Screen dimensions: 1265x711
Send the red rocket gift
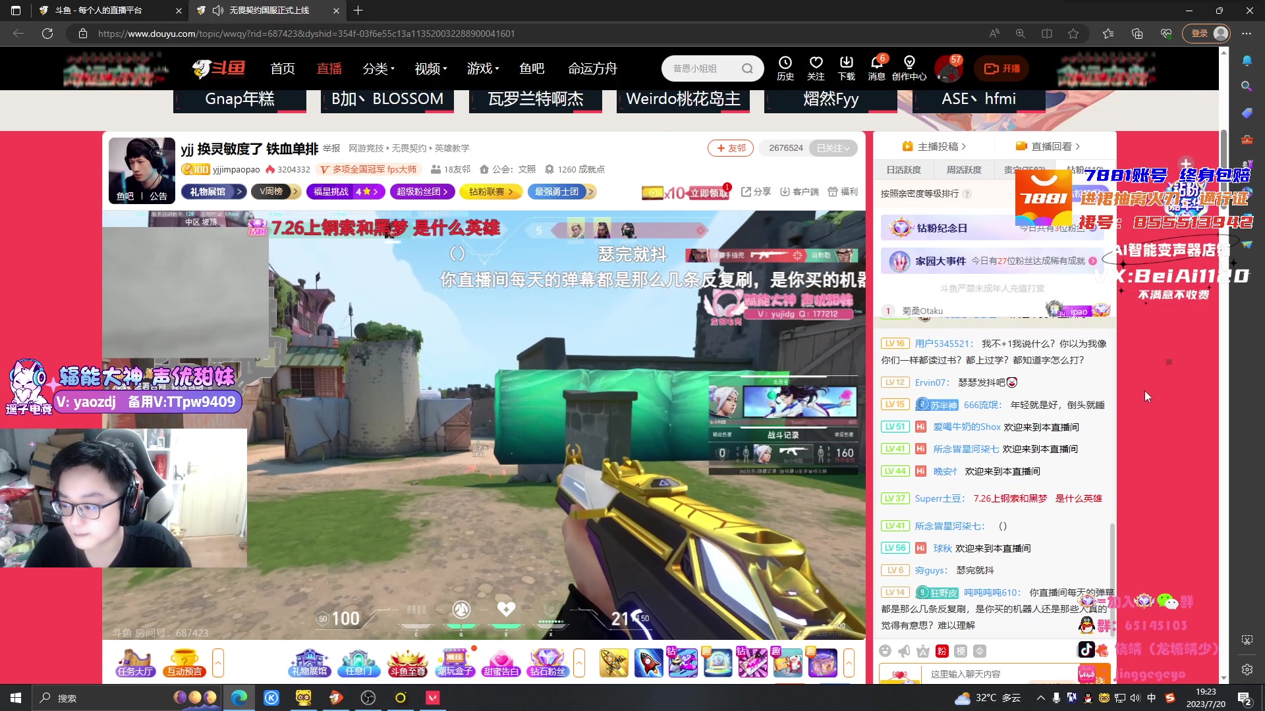648,662
